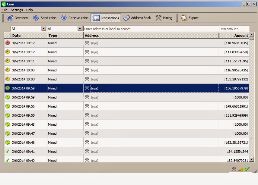Image resolution: width=258 pixels, height=185 pixels.
Task: Open the Receive coins page
Action: 75,18
